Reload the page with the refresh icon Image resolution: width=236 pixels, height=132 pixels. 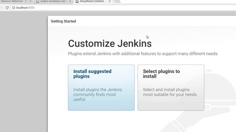coord(7,8)
